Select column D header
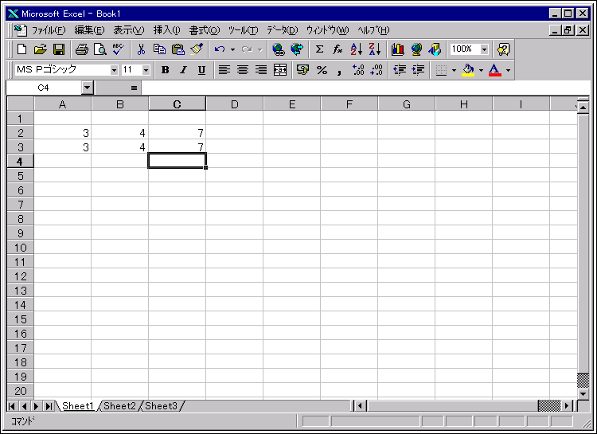This screenshot has height=434, width=597. (x=235, y=104)
